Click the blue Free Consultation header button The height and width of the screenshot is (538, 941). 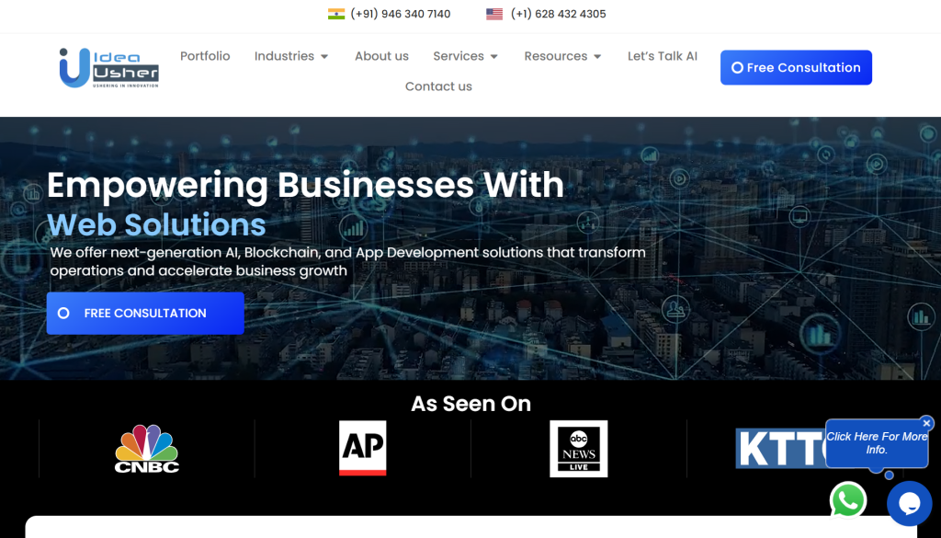point(795,67)
